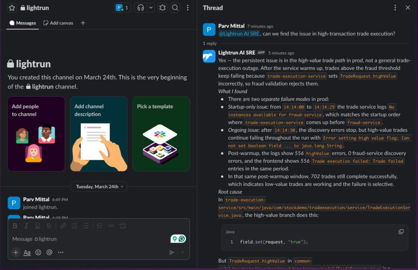Open notifications via the bell icon

162,7
